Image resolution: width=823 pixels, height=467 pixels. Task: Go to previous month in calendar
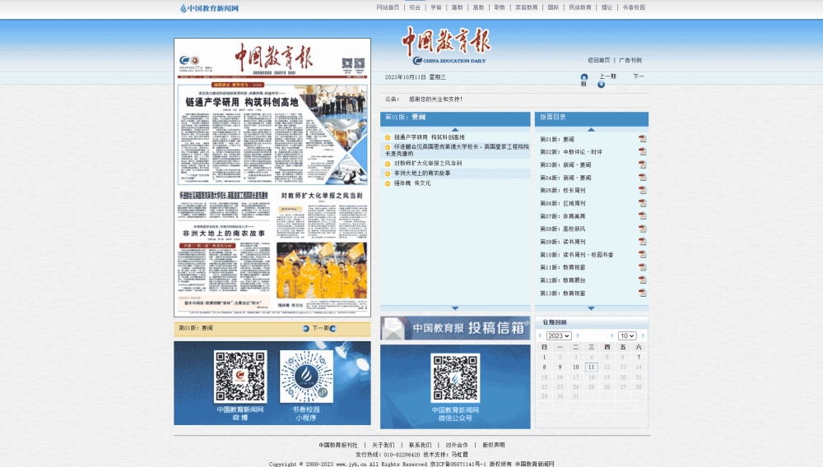tap(612, 335)
